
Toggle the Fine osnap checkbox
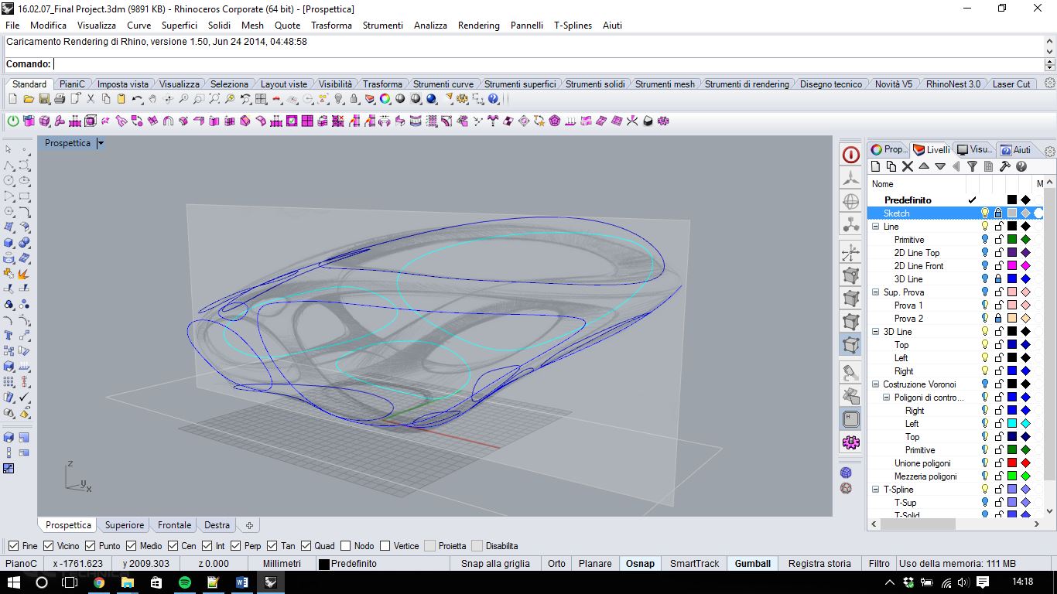[x=12, y=546]
